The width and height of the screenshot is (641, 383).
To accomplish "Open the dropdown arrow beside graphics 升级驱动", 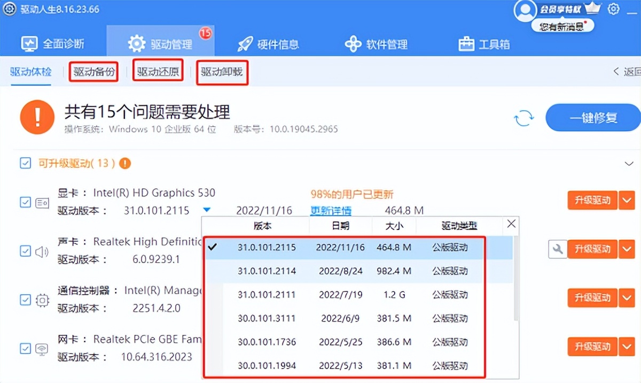I will tap(627, 201).
